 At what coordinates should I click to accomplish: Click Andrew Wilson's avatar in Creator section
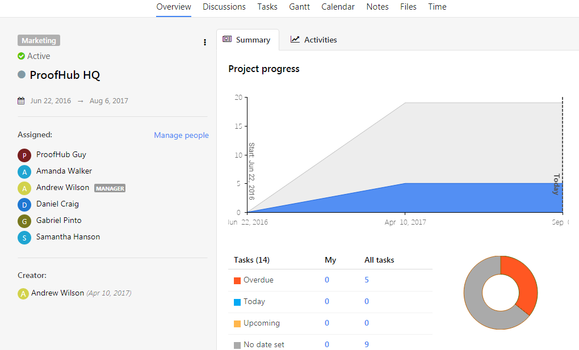tap(23, 293)
